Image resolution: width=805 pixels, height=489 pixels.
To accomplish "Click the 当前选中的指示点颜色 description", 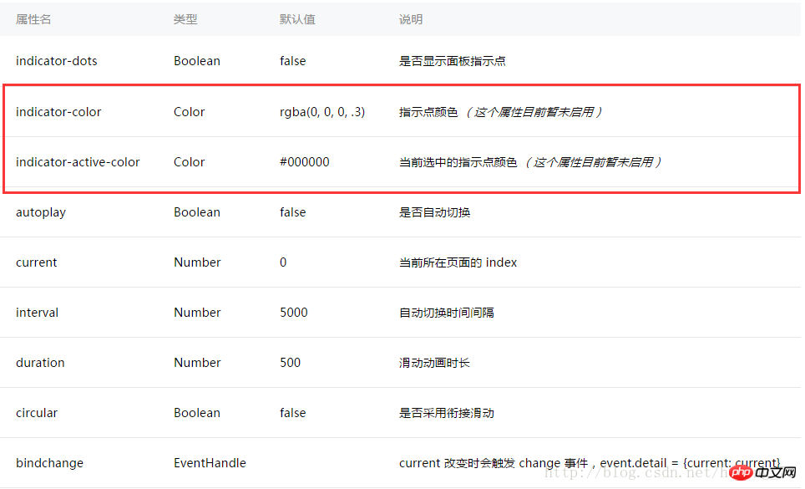I will (458, 162).
